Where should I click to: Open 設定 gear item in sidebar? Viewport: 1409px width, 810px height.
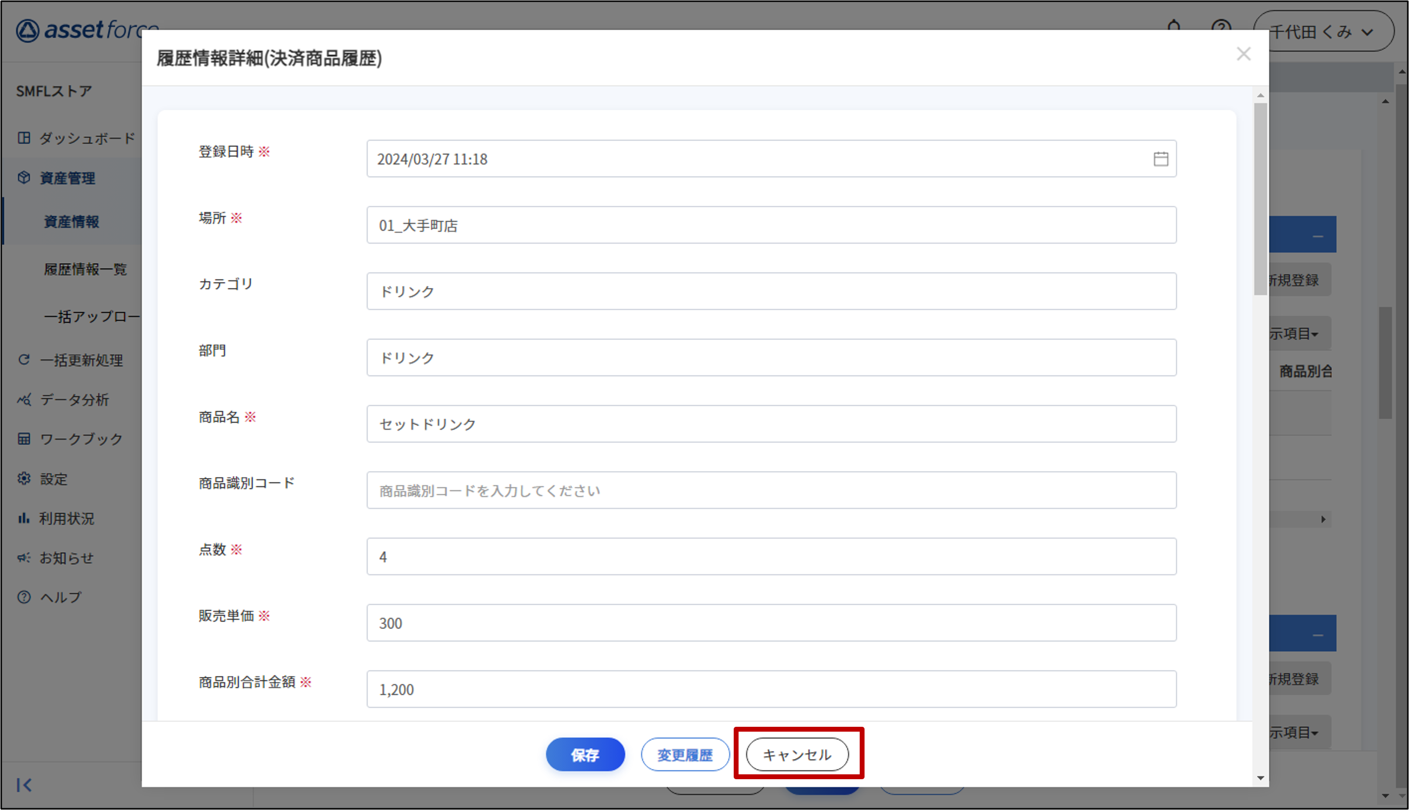tap(53, 479)
